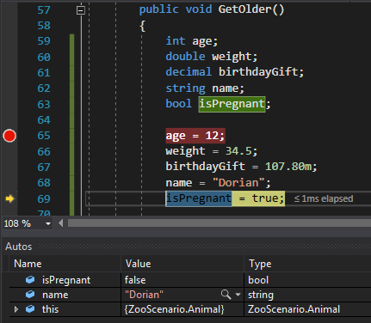Click the 'true' literal on line 69
Image resolution: width=371 pixels, height=323 pixels.
264,198
